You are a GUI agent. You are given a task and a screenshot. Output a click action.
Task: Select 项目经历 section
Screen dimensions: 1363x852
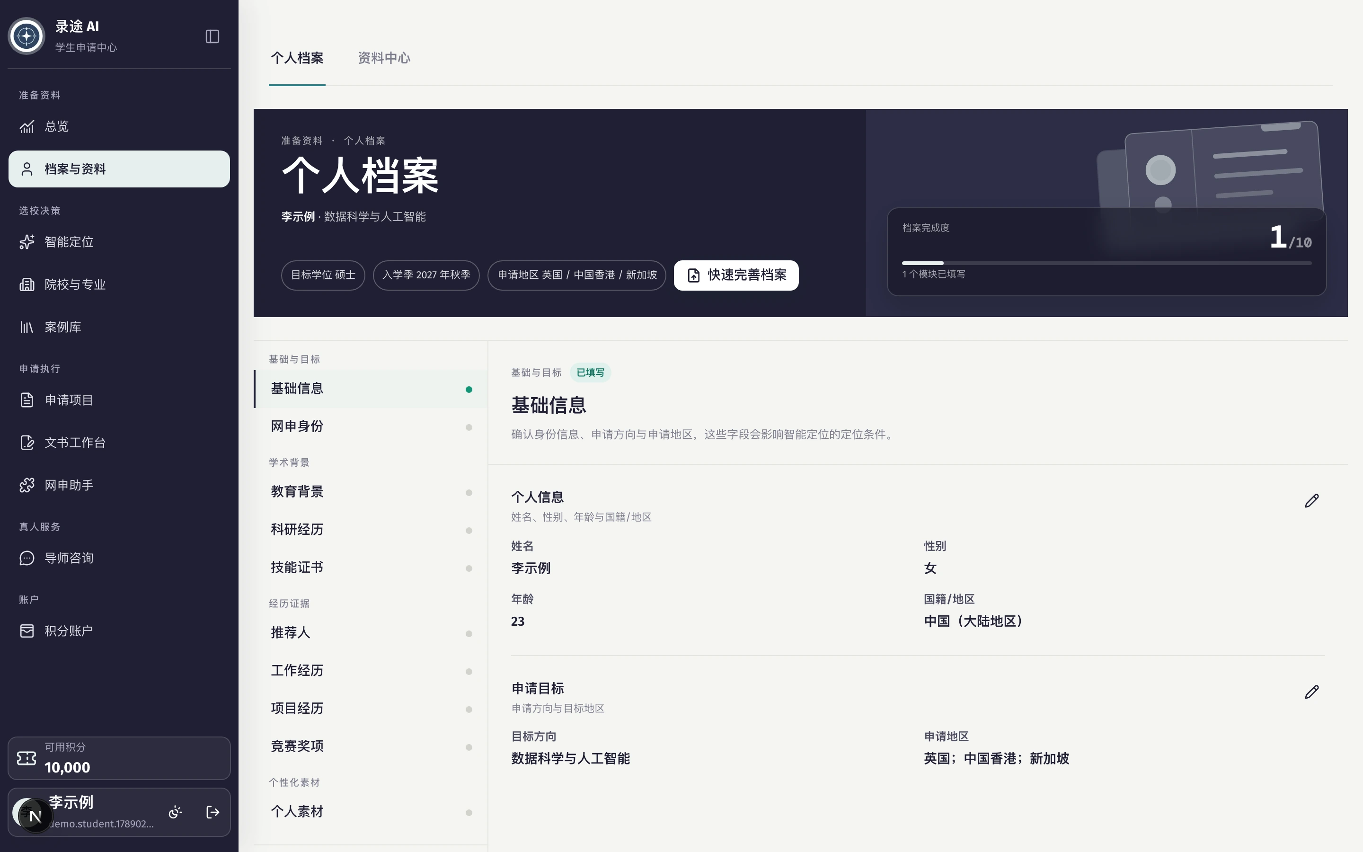point(371,708)
